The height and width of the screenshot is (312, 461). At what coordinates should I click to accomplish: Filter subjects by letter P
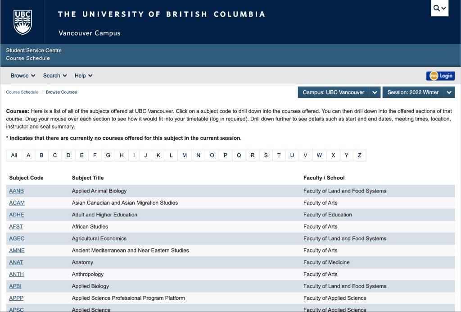click(226, 156)
